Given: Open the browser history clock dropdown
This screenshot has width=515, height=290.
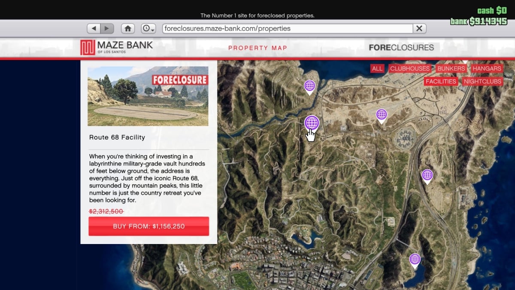Looking at the screenshot, I should tap(148, 28).
